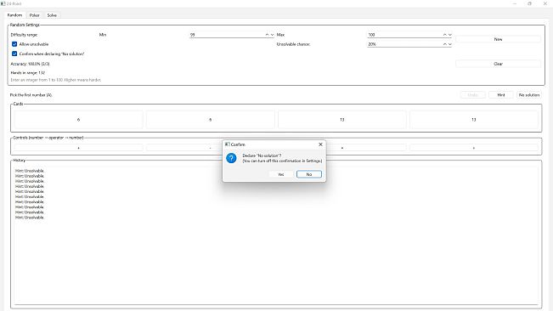553x311 pixels.
Task: Click the Hint button
Action: 501,95
